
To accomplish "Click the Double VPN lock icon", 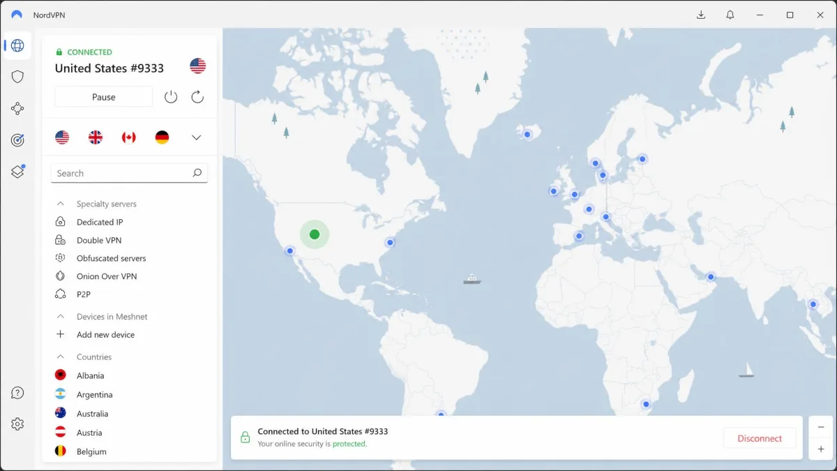I will [61, 240].
